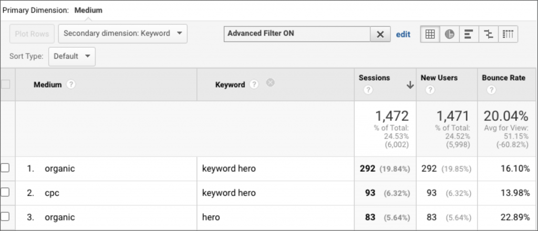
Task: Switch to comparison view icon
Action: pos(488,34)
